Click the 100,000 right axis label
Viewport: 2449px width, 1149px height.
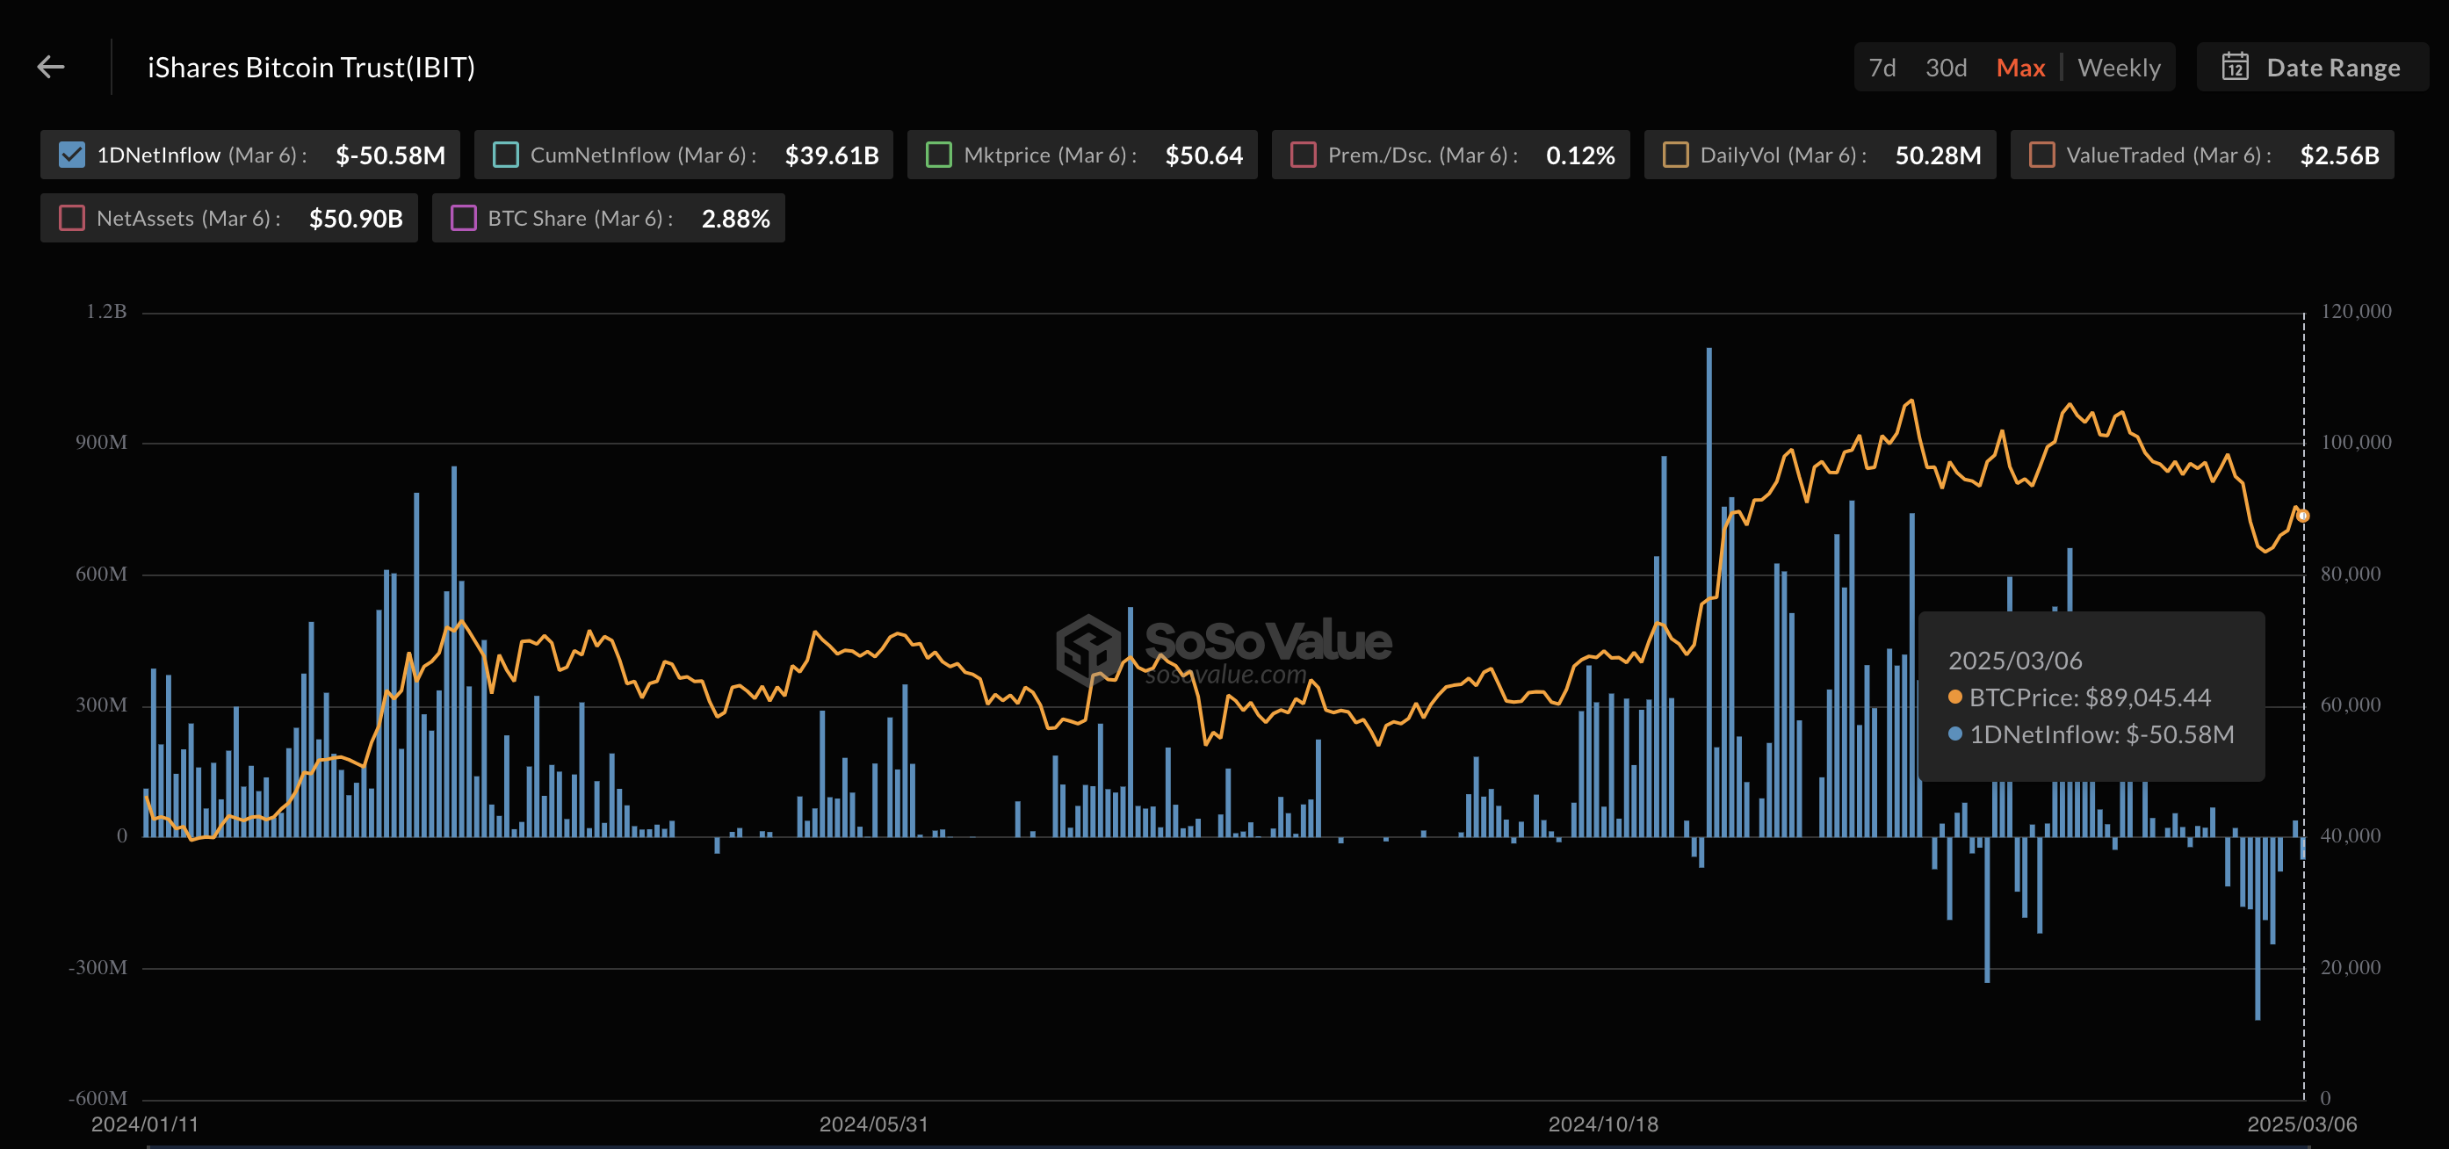point(2356,443)
